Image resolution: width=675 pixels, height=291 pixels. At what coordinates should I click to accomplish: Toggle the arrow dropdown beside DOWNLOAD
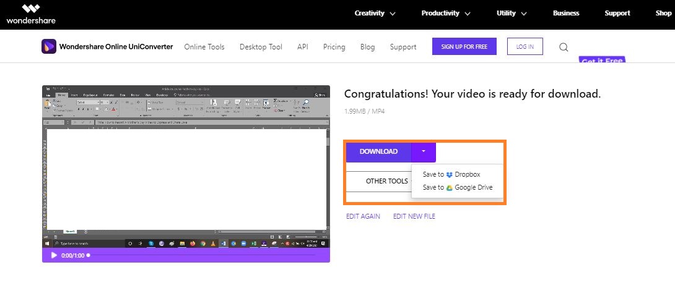[424, 152]
